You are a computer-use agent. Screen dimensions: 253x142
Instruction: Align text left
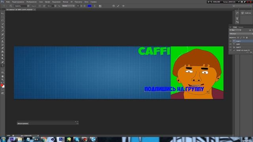tap(78, 6)
